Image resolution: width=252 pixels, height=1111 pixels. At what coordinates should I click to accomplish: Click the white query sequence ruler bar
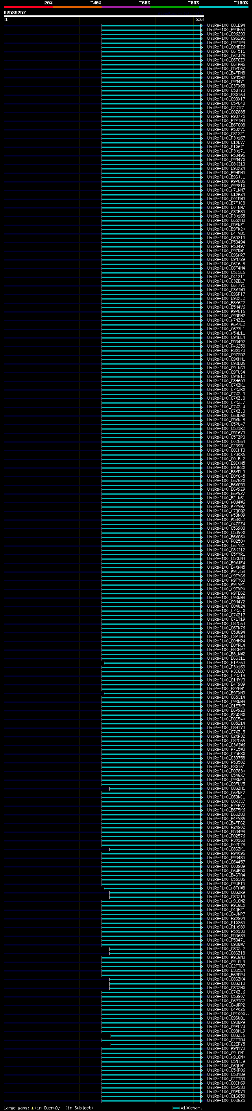[x=104, y=16]
